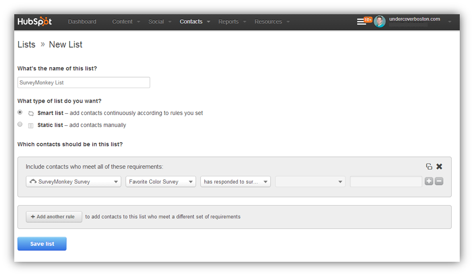Open the SurveyMonkey Survey dropdown
The width and height of the screenshot is (474, 276).
(74, 182)
